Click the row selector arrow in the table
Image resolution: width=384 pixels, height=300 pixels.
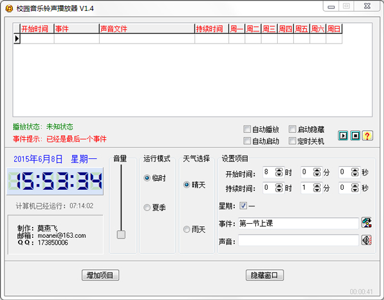[x=17, y=38]
